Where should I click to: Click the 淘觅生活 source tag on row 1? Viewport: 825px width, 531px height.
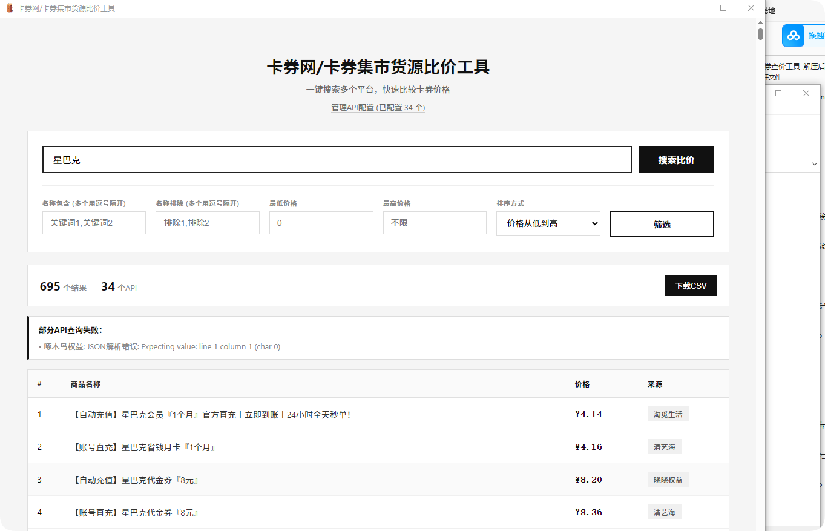pos(668,414)
